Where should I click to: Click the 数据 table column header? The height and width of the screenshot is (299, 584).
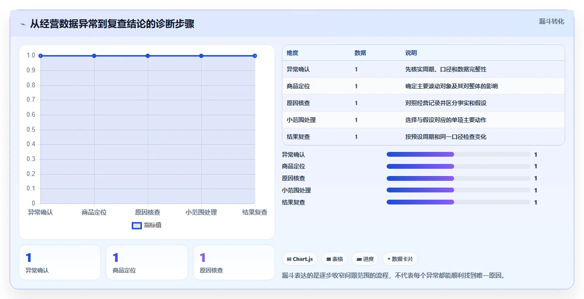[360, 53]
